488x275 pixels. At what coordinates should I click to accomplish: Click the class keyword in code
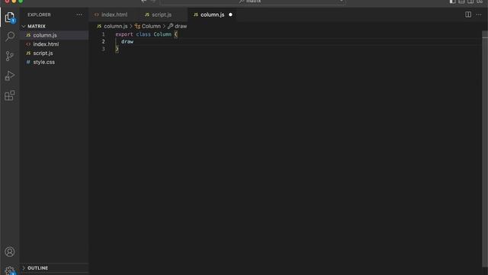pyautogui.click(x=143, y=34)
